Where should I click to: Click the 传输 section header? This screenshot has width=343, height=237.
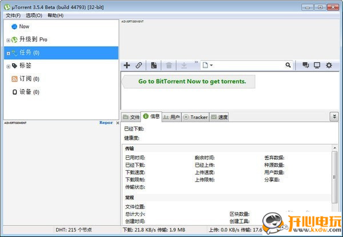coord(130,148)
